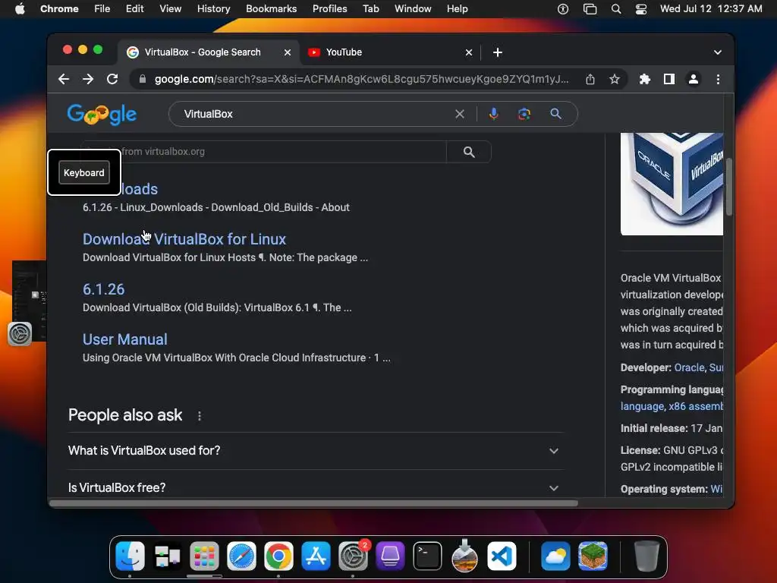Open the Chrome extensions puzzle icon
Image resolution: width=777 pixels, height=583 pixels.
tap(645, 79)
